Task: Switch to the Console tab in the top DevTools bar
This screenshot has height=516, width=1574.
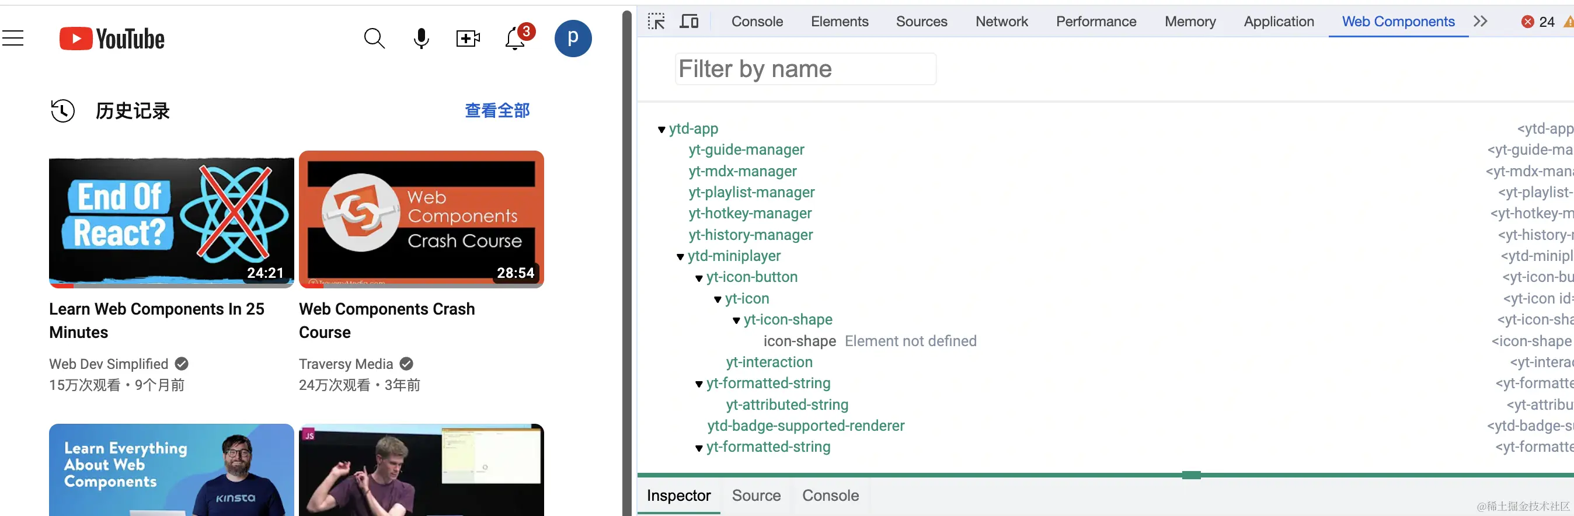Action: click(x=757, y=22)
